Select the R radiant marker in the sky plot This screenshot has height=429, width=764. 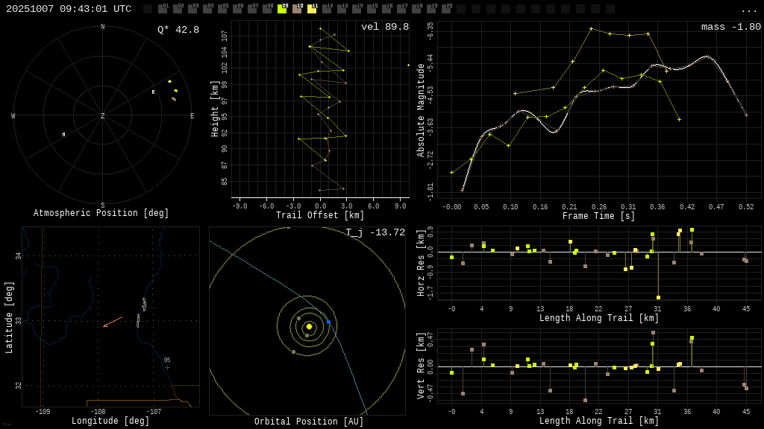click(154, 92)
